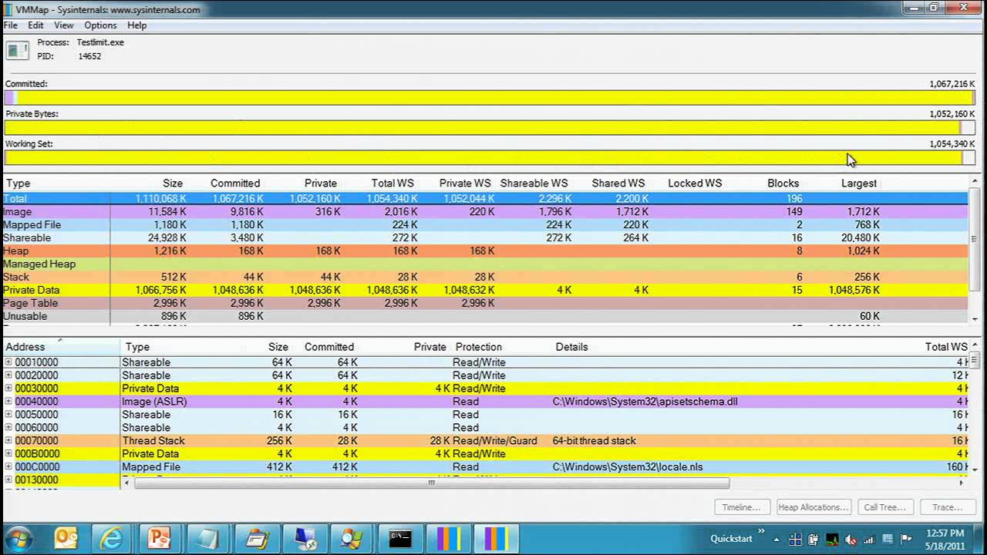Sort by the Blocks column header
Viewport: 987px width, 555px height.
(x=783, y=183)
